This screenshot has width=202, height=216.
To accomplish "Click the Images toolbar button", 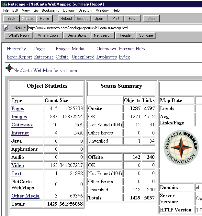I will pyautogui.click(x=83, y=19).
